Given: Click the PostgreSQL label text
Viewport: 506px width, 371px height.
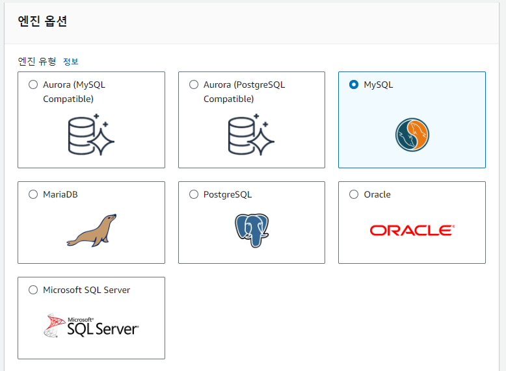Looking at the screenshot, I should [228, 195].
